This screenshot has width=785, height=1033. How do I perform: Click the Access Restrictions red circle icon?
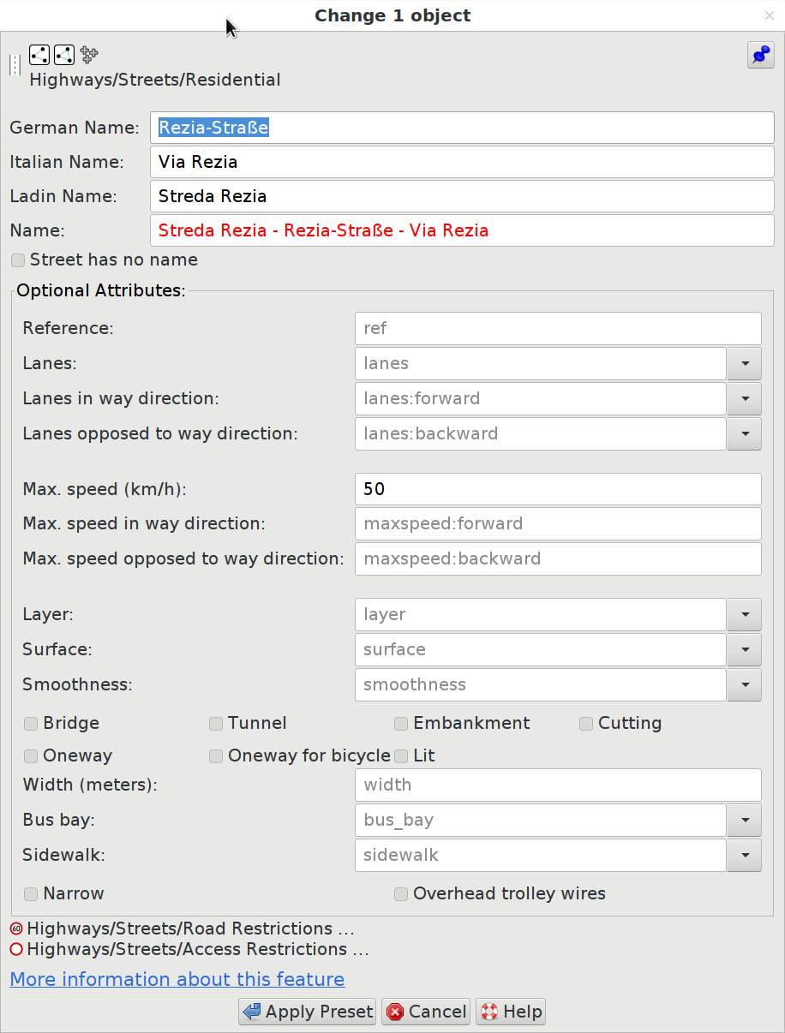coord(16,949)
